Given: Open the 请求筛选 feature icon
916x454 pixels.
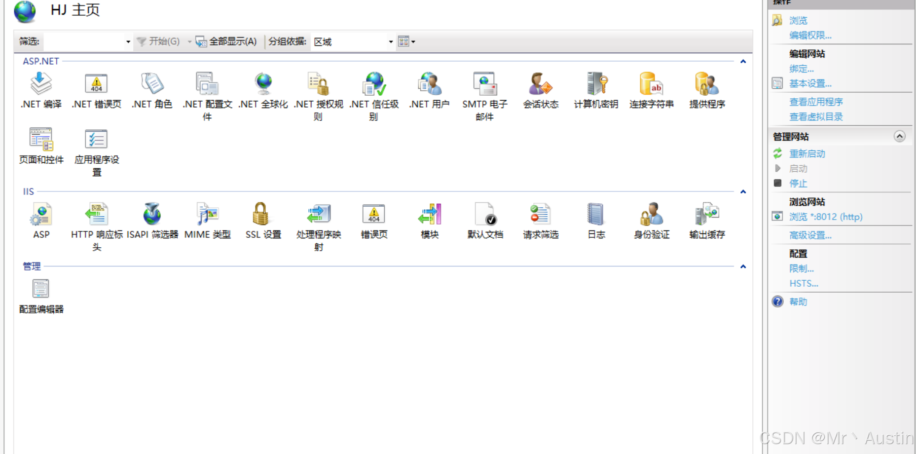Looking at the screenshot, I should pyautogui.click(x=541, y=214).
